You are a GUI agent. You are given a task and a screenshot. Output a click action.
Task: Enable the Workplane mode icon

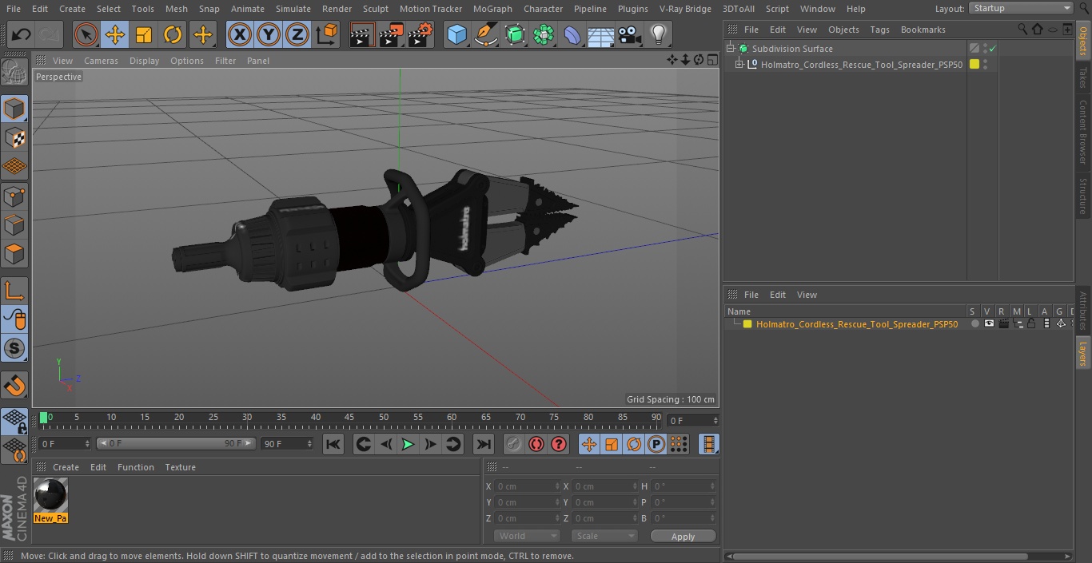click(x=14, y=167)
